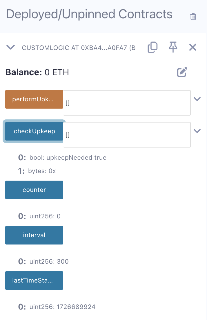This screenshot has height=320, width=207.
Task: Click the interval output uint256: 300
Action: (x=49, y=261)
